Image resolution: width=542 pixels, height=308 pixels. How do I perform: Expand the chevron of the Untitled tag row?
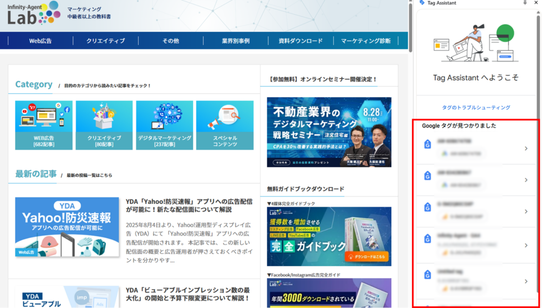tap(526, 281)
